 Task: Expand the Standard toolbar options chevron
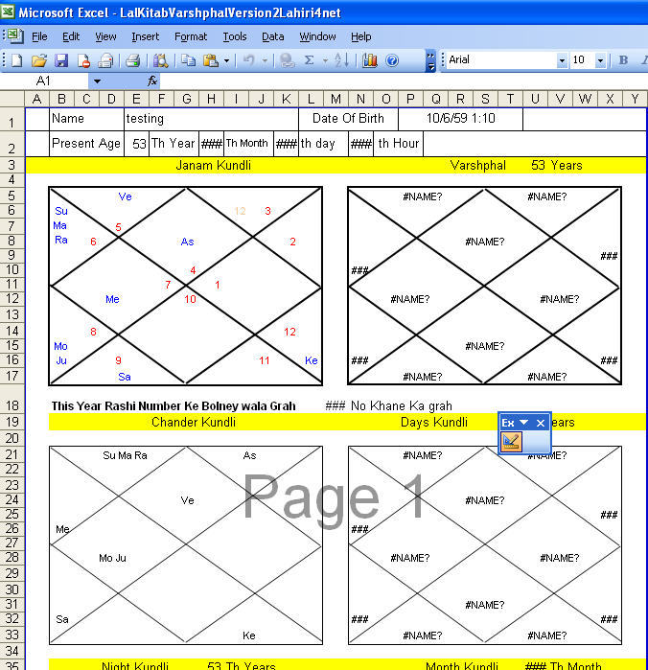click(x=430, y=61)
